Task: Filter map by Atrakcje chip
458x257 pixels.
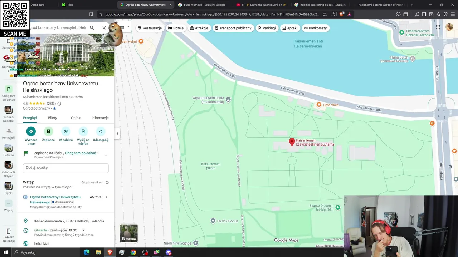Action: point(199,28)
